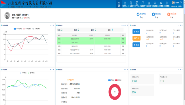
Task: Click the orange 汽运 button in 生产实时
Action: 136,38
